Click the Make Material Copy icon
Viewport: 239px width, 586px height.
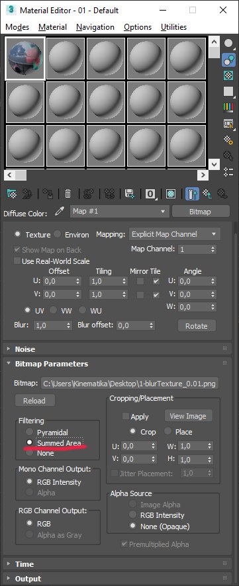(x=89, y=194)
